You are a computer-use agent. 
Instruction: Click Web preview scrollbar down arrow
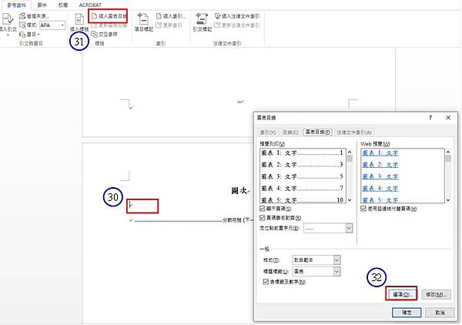click(x=448, y=200)
